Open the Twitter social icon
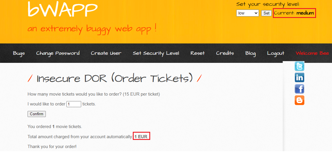 pos(300,66)
